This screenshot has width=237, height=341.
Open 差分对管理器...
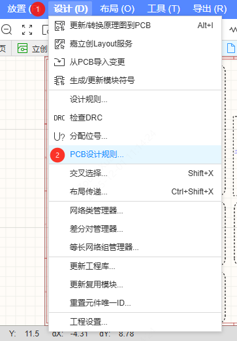pyautogui.click(x=135, y=229)
